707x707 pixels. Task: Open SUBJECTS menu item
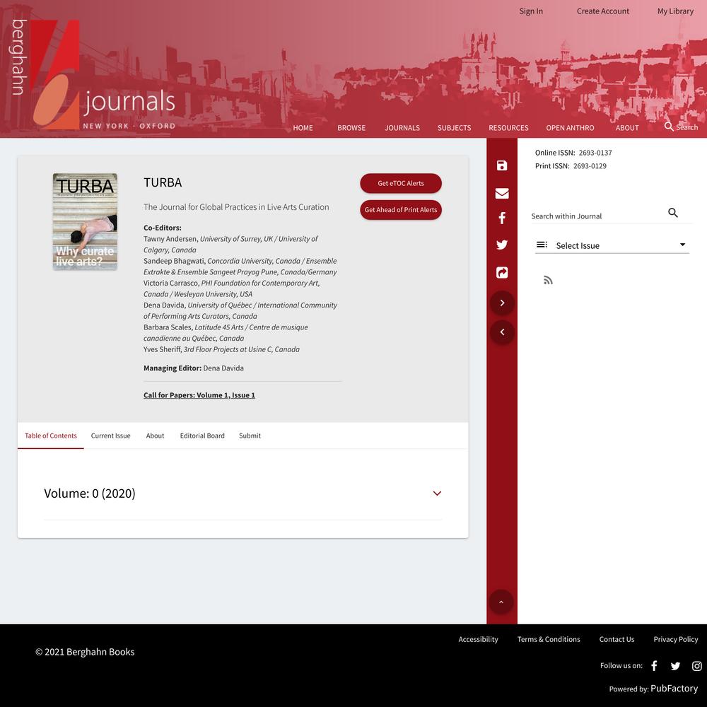[x=454, y=128]
